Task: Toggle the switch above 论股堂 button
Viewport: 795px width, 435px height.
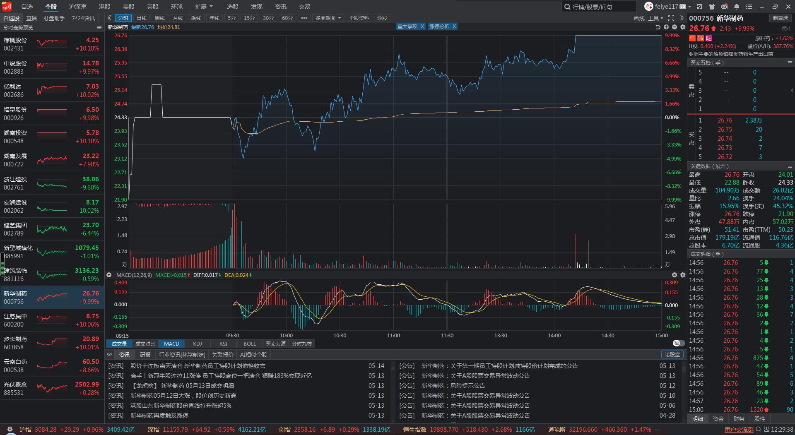Action: (x=679, y=343)
